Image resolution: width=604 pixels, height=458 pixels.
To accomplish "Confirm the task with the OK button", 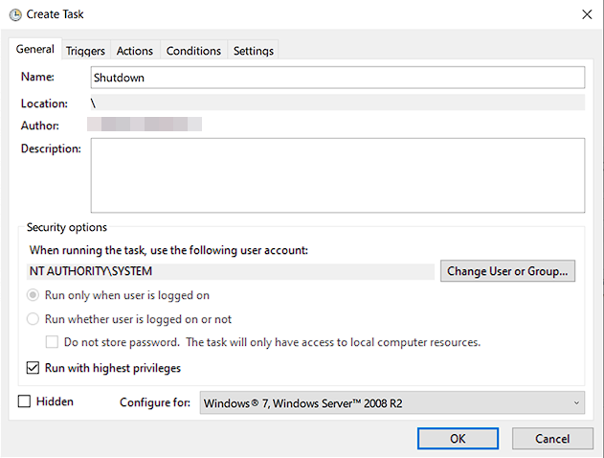I will pyautogui.click(x=458, y=438).
